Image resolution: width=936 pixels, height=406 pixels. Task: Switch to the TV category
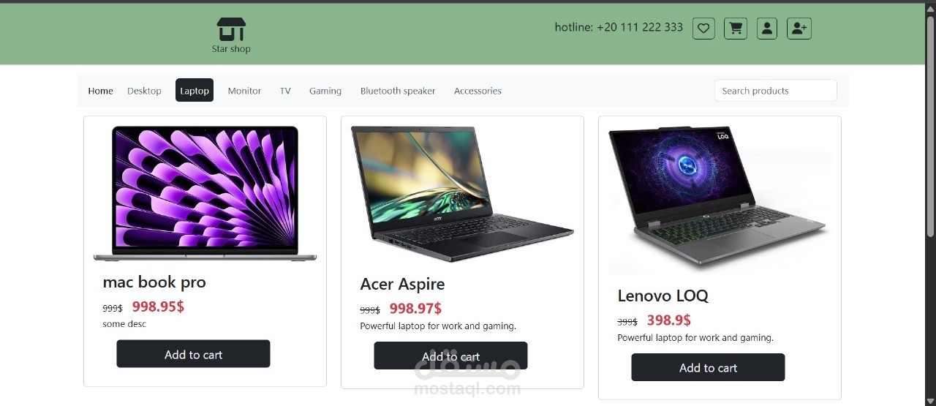coord(285,91)
